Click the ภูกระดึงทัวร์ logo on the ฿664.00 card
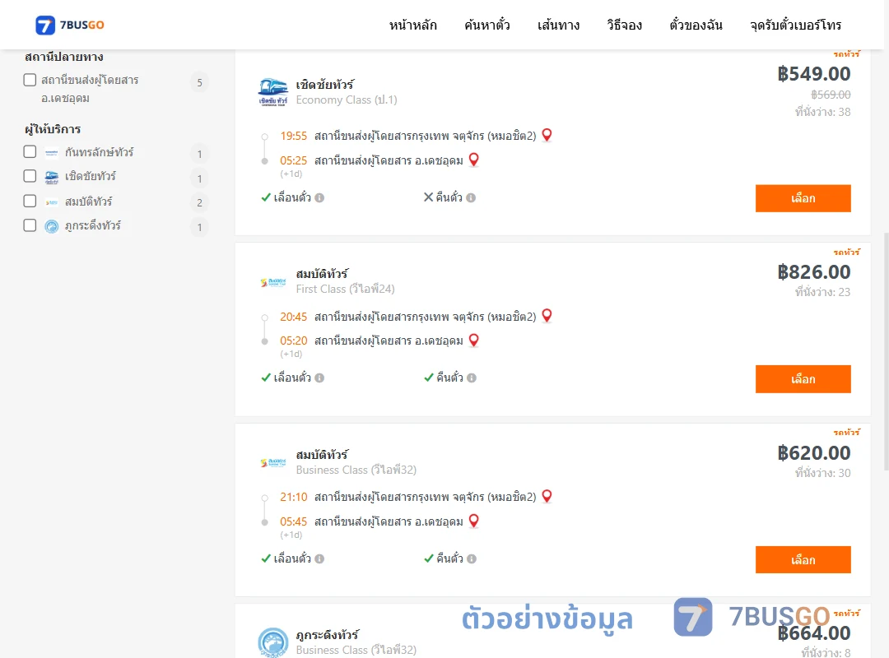The image size is (889, 658). tap(273, 642)
